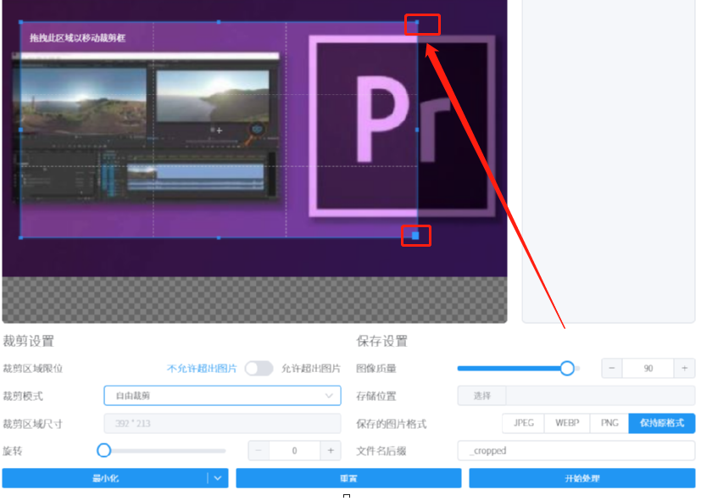Click the storage location path field

click(x=600, y=396)
